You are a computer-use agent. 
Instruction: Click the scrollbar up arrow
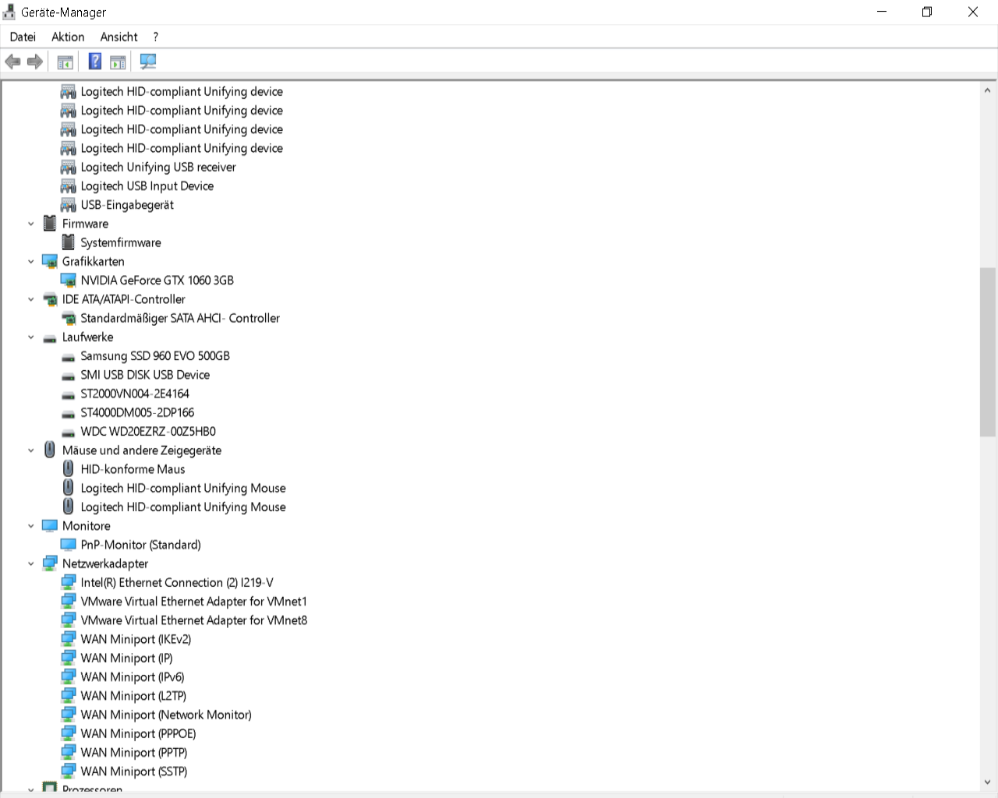(988, 90)
